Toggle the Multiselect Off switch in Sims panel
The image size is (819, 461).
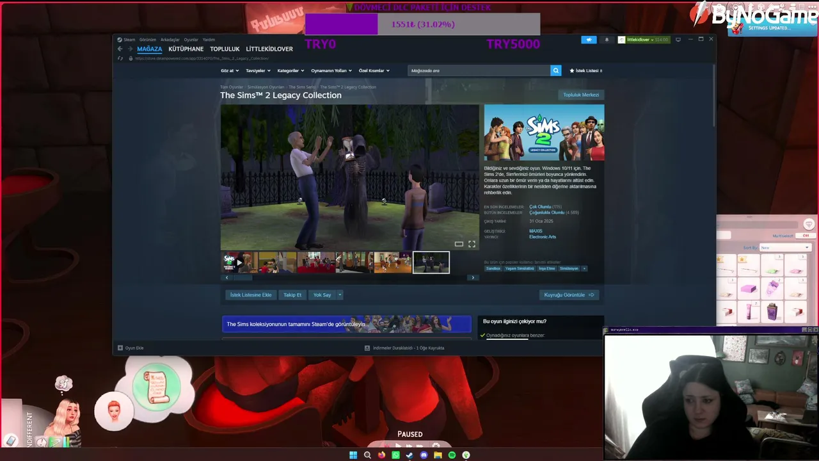[x=806, y=236]
